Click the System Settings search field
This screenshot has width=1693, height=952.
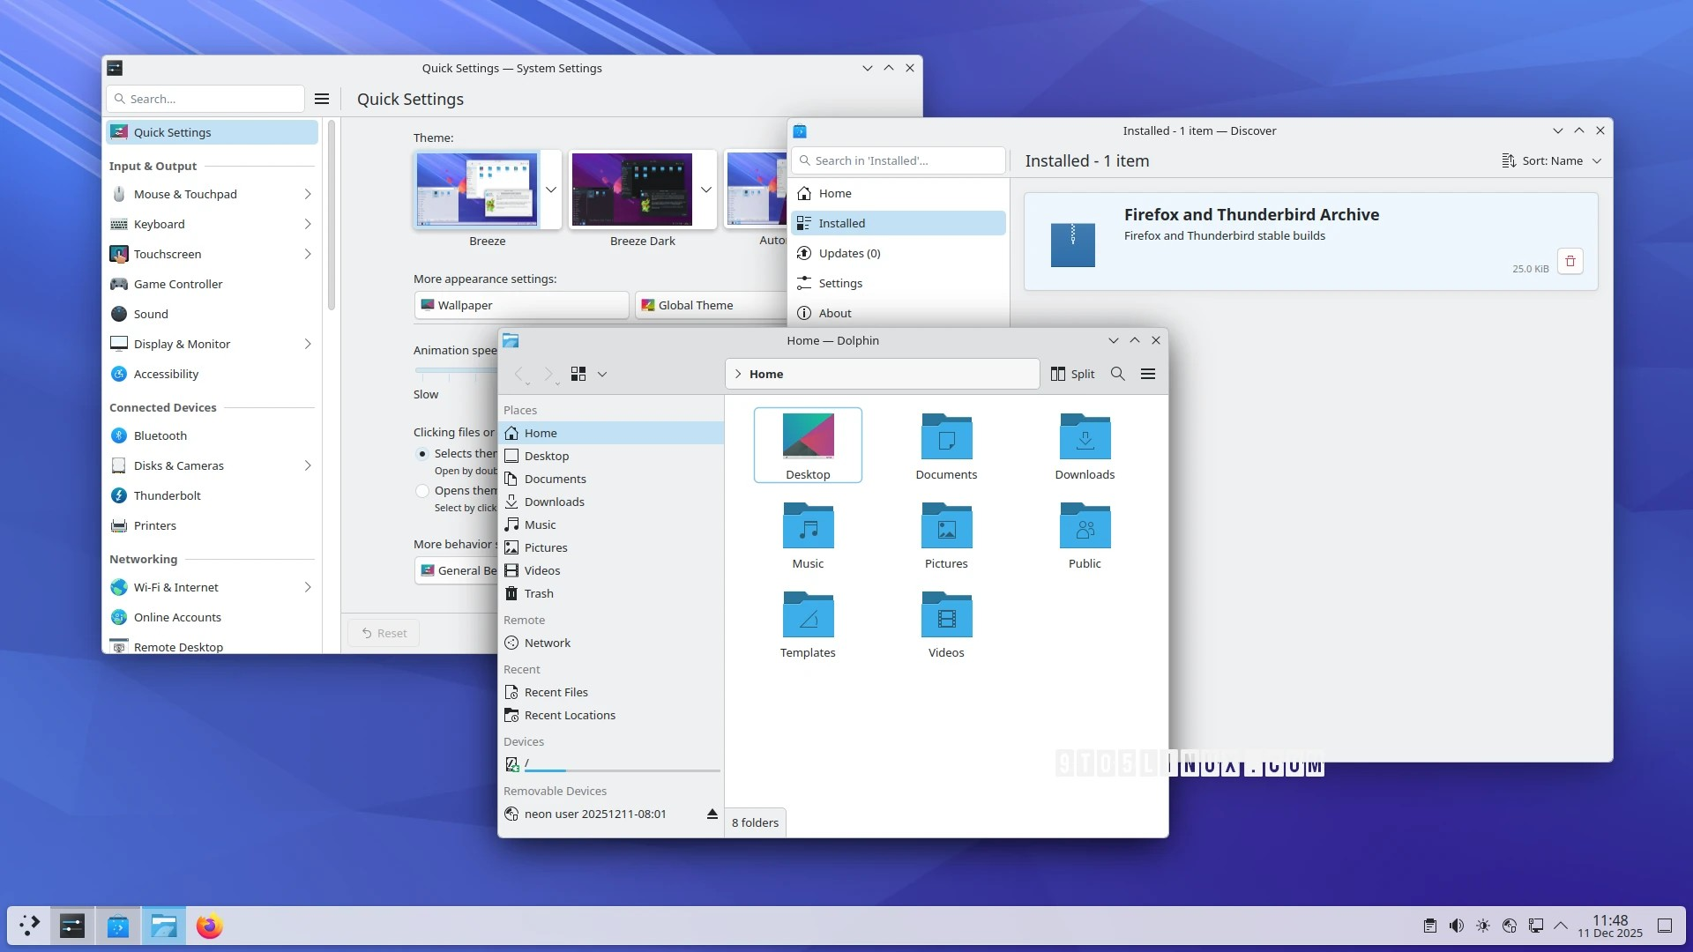[205, 98]
